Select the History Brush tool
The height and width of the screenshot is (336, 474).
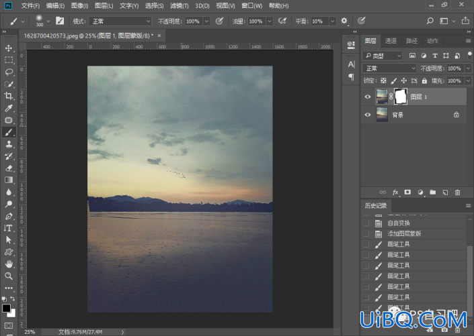tap(9, 156)
